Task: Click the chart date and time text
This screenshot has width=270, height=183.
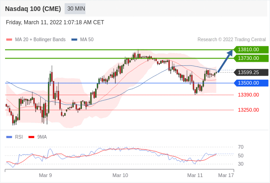Action: click(55, 22)
